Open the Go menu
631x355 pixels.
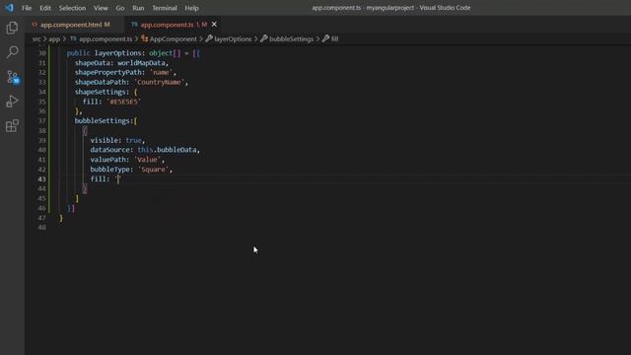[120, 8]
